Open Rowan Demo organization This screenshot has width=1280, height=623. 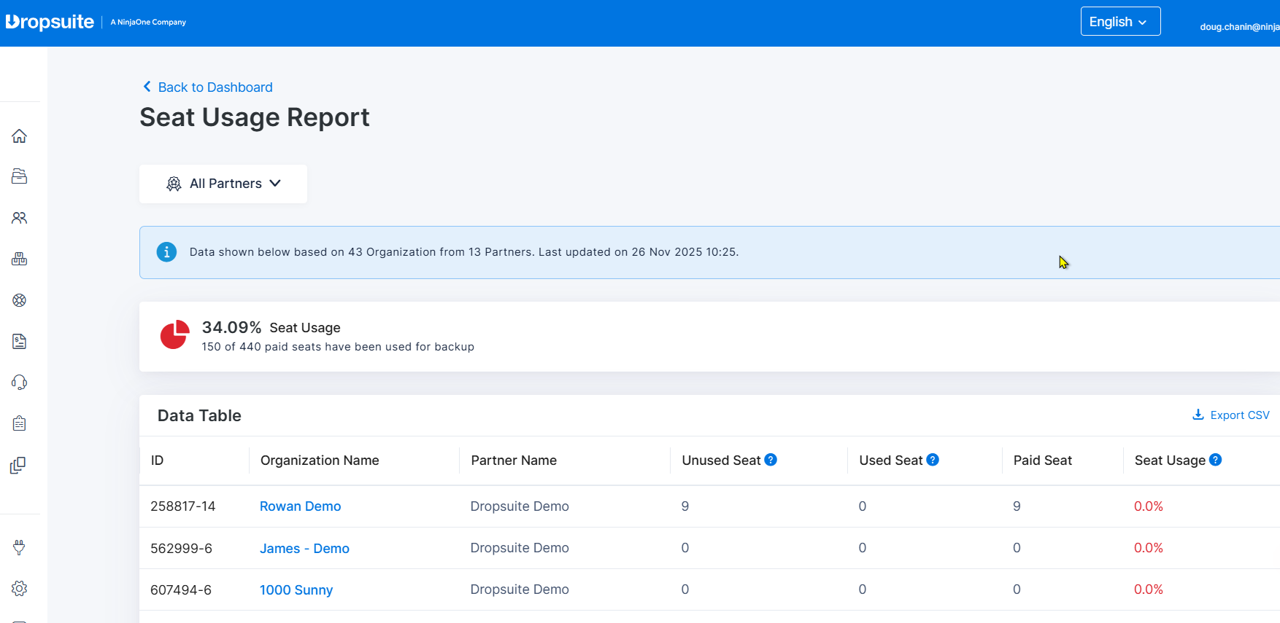[300, 506]
